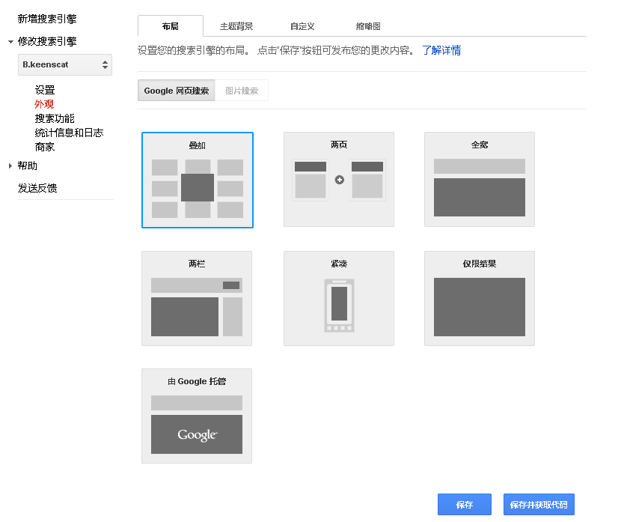The width and height of the screenshot is (627, 522).
Task: Open 搜索功能 from the sidebar
Action: (53, 118)
